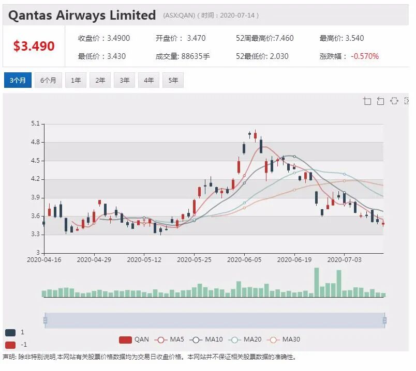Viewport: 416px width, 371px height.
Task: Click the Qantas Airways Limited title
Action: [x=82, y=15]
